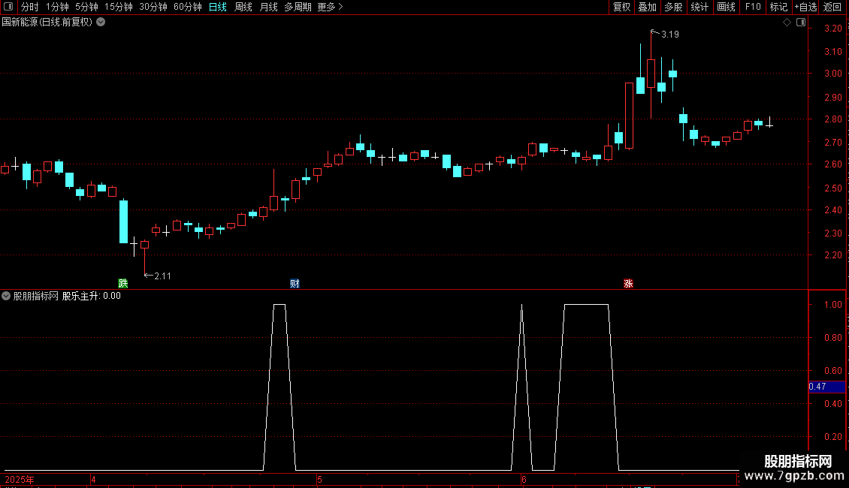Select the 30分钟 period
The height and width of the screenshot is (488, 849).
click(153, 7)
